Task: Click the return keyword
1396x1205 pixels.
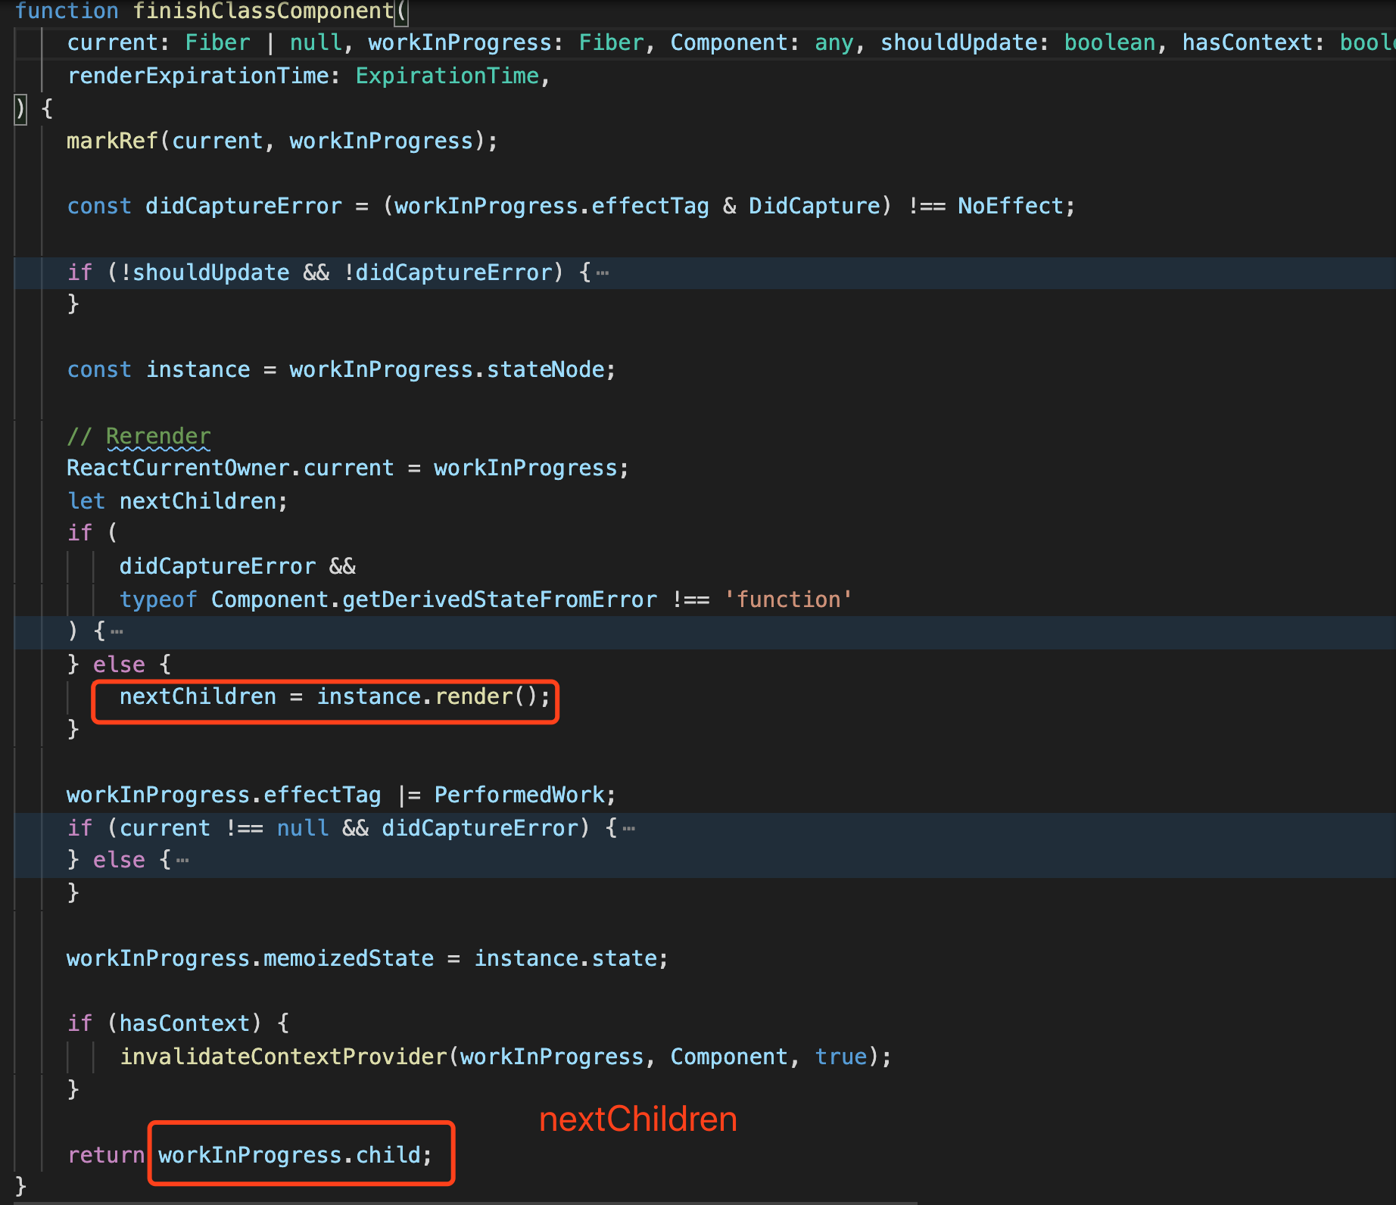Action: point(106,1156)
